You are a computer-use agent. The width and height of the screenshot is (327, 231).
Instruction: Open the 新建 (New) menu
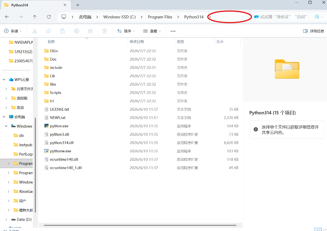pos(13,31)
